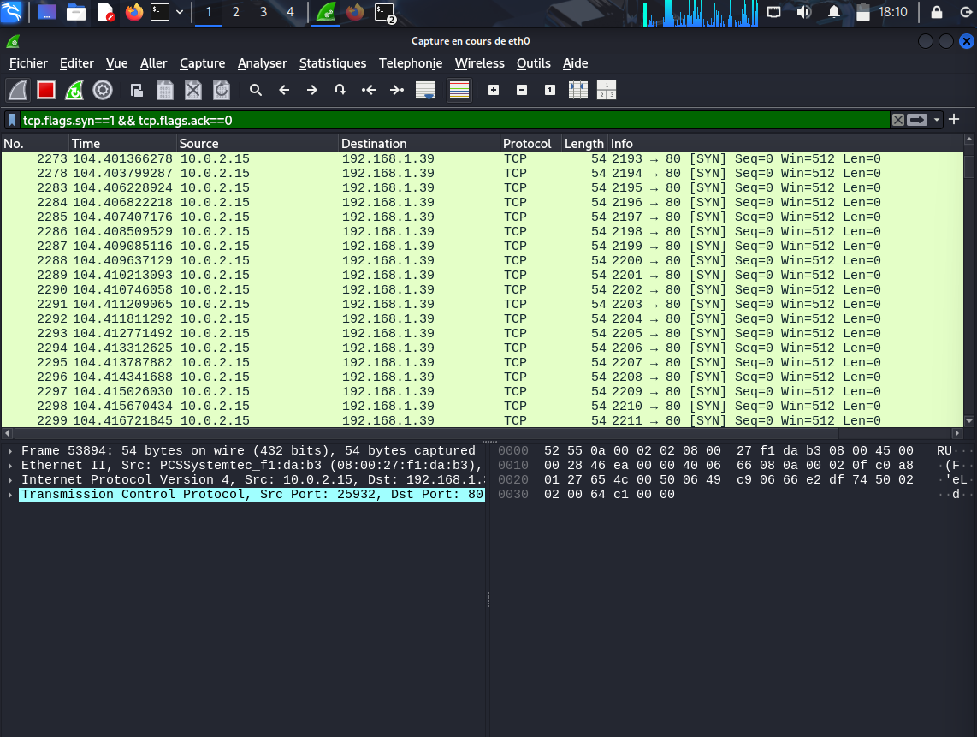Add a filter button with plus

(x=954, y=120)
